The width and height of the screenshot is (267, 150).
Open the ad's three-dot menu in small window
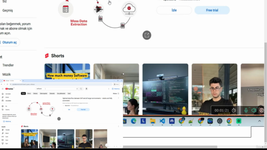click(x=118, y=98)
